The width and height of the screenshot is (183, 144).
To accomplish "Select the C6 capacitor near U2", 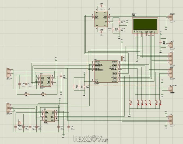I will [61, 77].
